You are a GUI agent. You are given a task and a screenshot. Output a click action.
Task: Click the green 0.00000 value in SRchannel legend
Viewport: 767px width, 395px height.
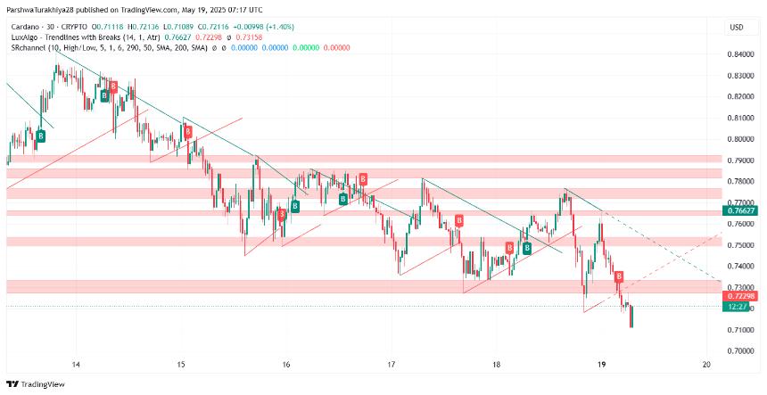pos(306,48)
